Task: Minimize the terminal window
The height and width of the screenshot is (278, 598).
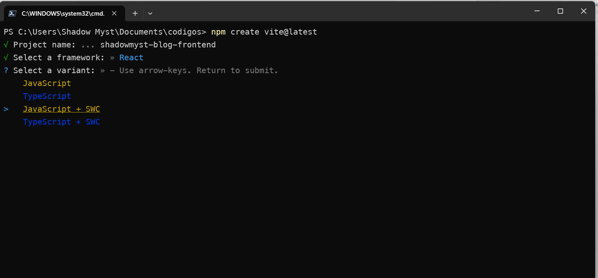Action: coord(537,11)
